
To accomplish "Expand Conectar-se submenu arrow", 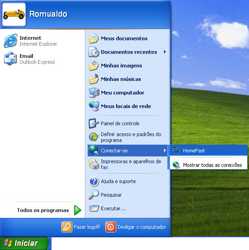I will click(165, 151).
